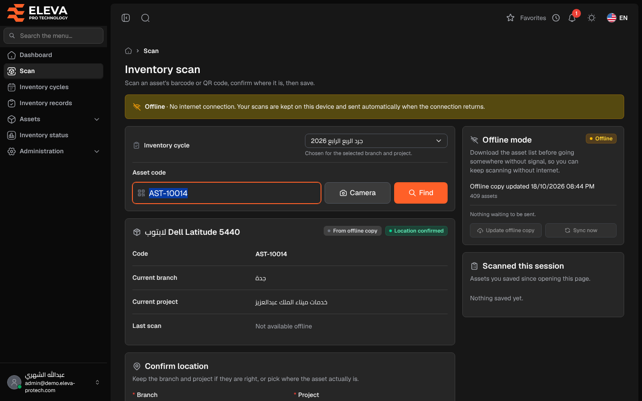Screen dimensions: 642x401
Task: Click the user avatar in sidebar
Action: 14,382
